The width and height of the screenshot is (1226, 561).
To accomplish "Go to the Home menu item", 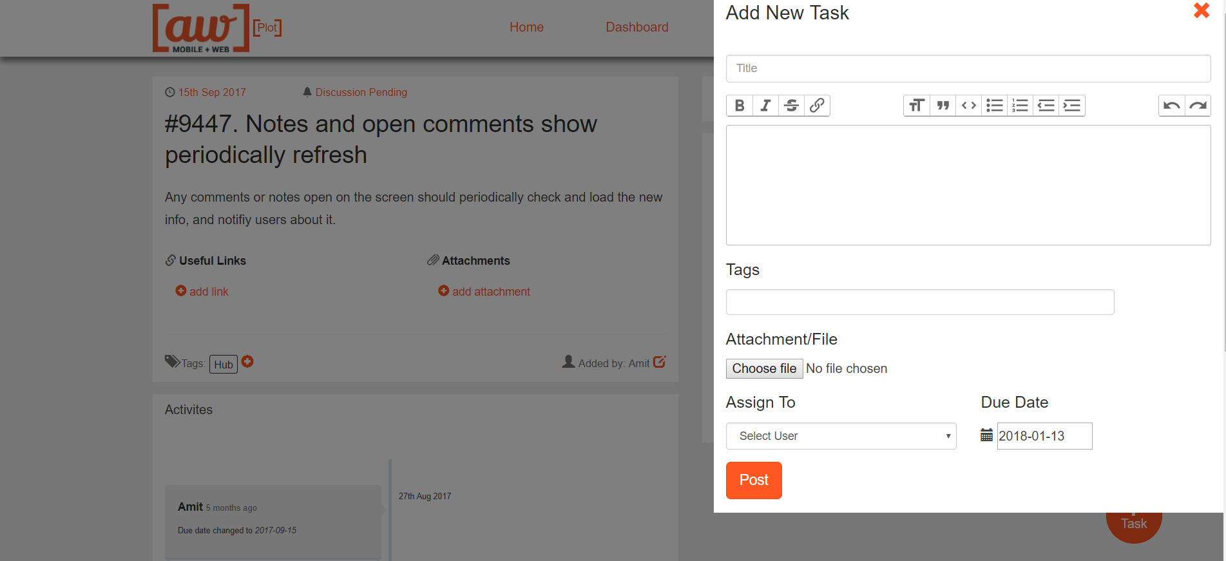I will click(x=526, y=27).
